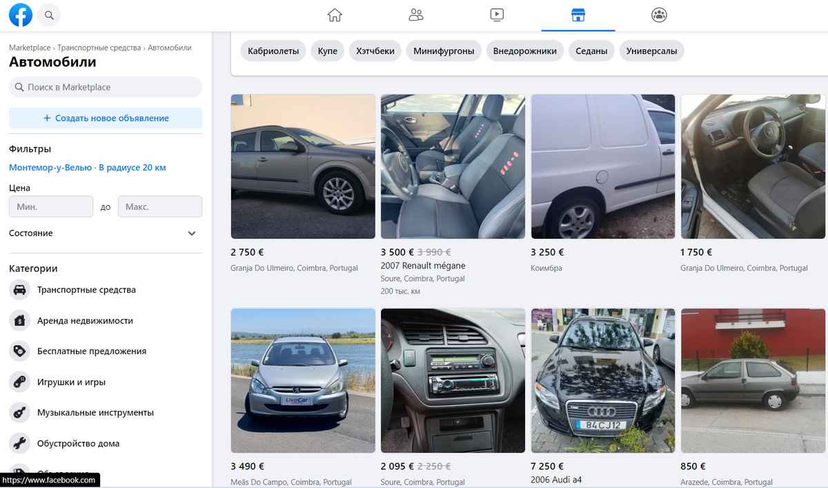Screen dimensions: 828x488
Task: Open the Watch video icon in top navigation
Action: pyautogui.click(x=497, y=14)
